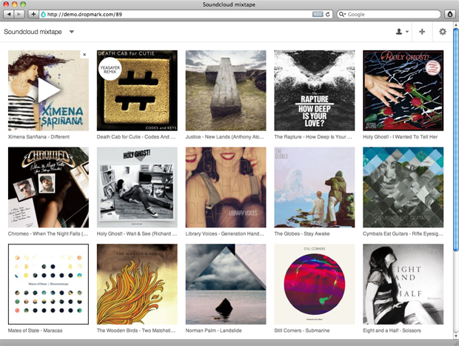The image size is (459, 346).
Task: Click the site favicon in address bar
Action: (x=44, y=14)
